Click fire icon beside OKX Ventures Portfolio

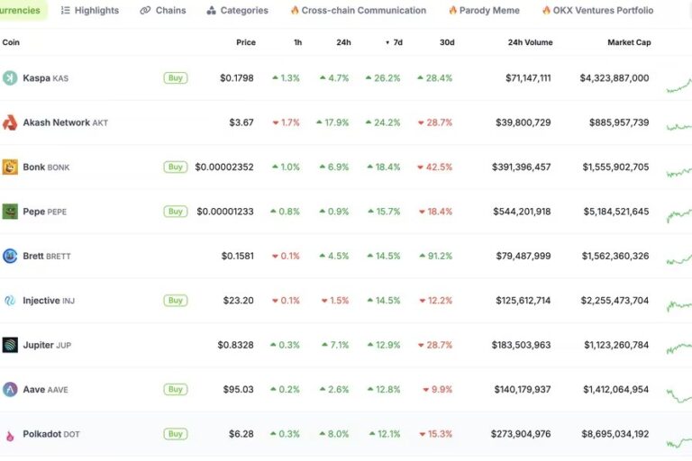point(546,10)
